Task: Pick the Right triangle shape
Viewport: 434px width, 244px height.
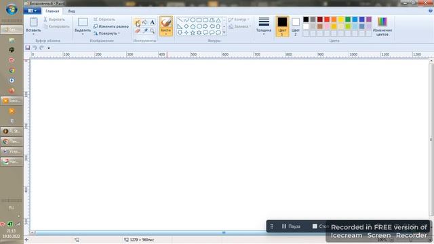Action: (x=180, y=26)
